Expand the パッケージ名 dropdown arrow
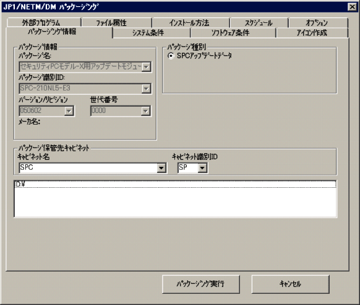The image size is (360, 305). pos(146,67)
